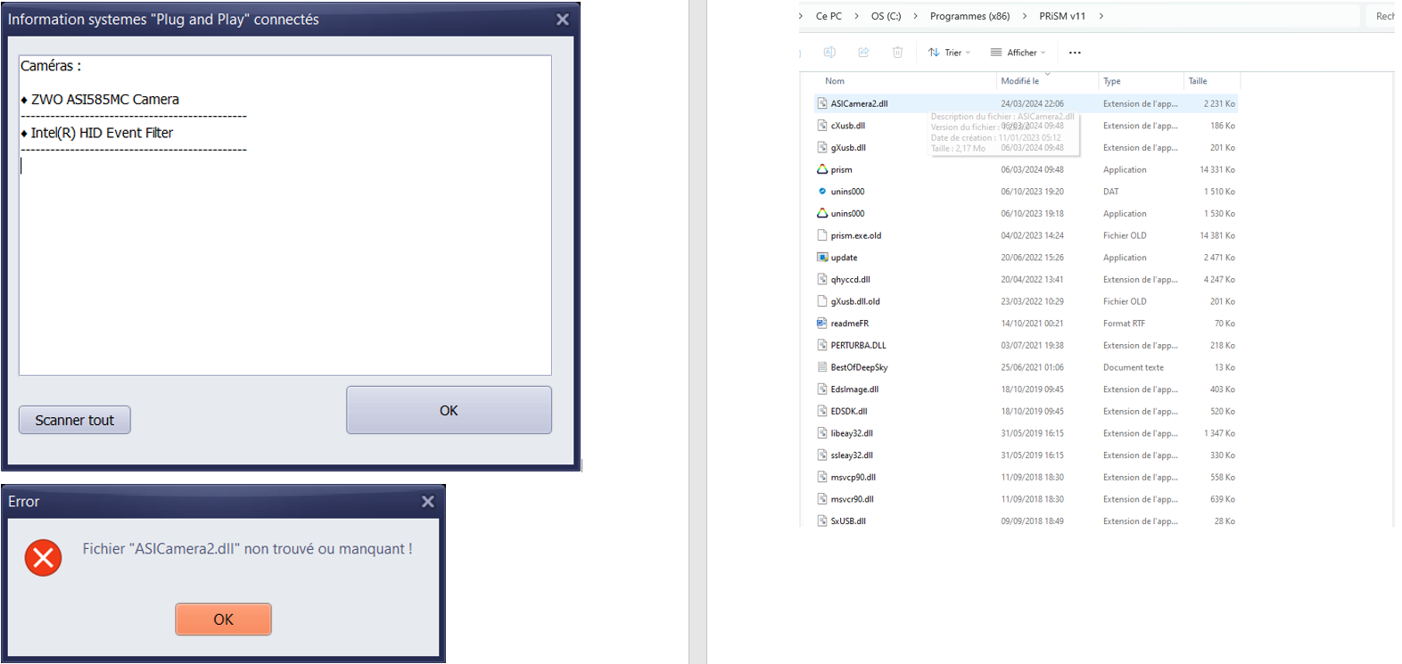Open the Afficher view dropdown
Screen dimensions: 1402x664
pyautogui.click(x=1018, y=53)
